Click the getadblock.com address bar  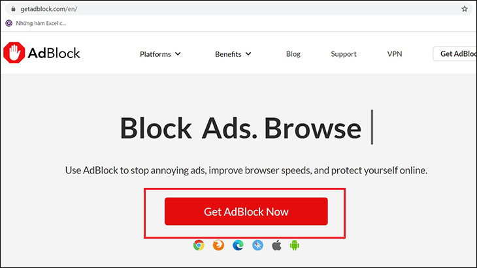[x=237, y=9]
